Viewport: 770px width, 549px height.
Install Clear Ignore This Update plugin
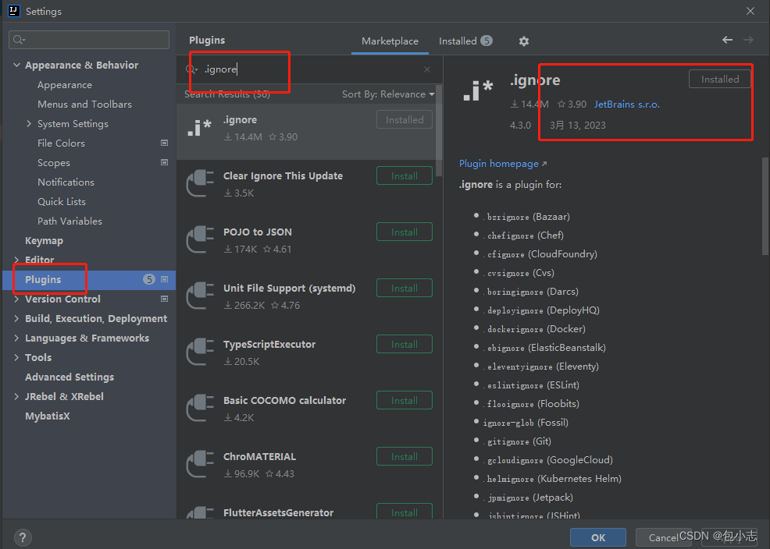click(x=405, y=176)
